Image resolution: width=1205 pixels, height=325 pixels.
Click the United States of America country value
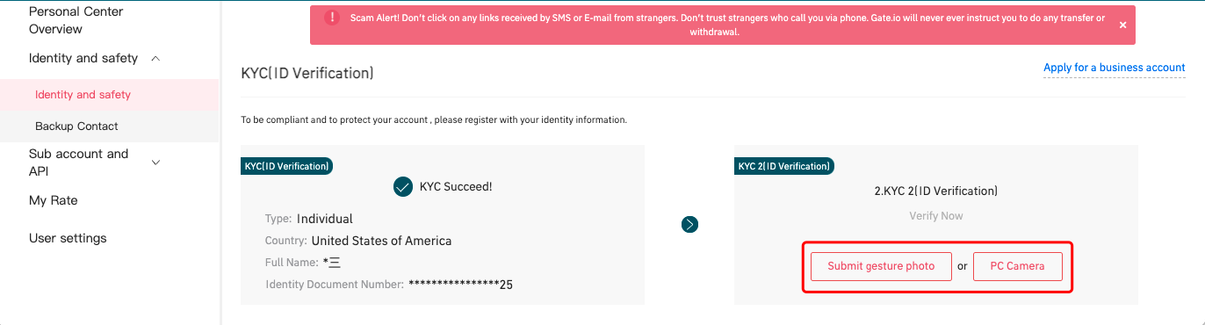click(x=381, y=241)
